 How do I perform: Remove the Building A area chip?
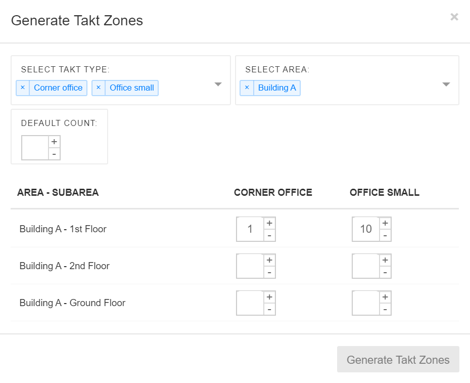pyautogui.click(x=247, y=88)
